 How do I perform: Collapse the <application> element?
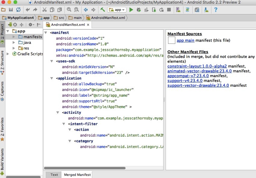pyautogui.click(x=52, y=78)
